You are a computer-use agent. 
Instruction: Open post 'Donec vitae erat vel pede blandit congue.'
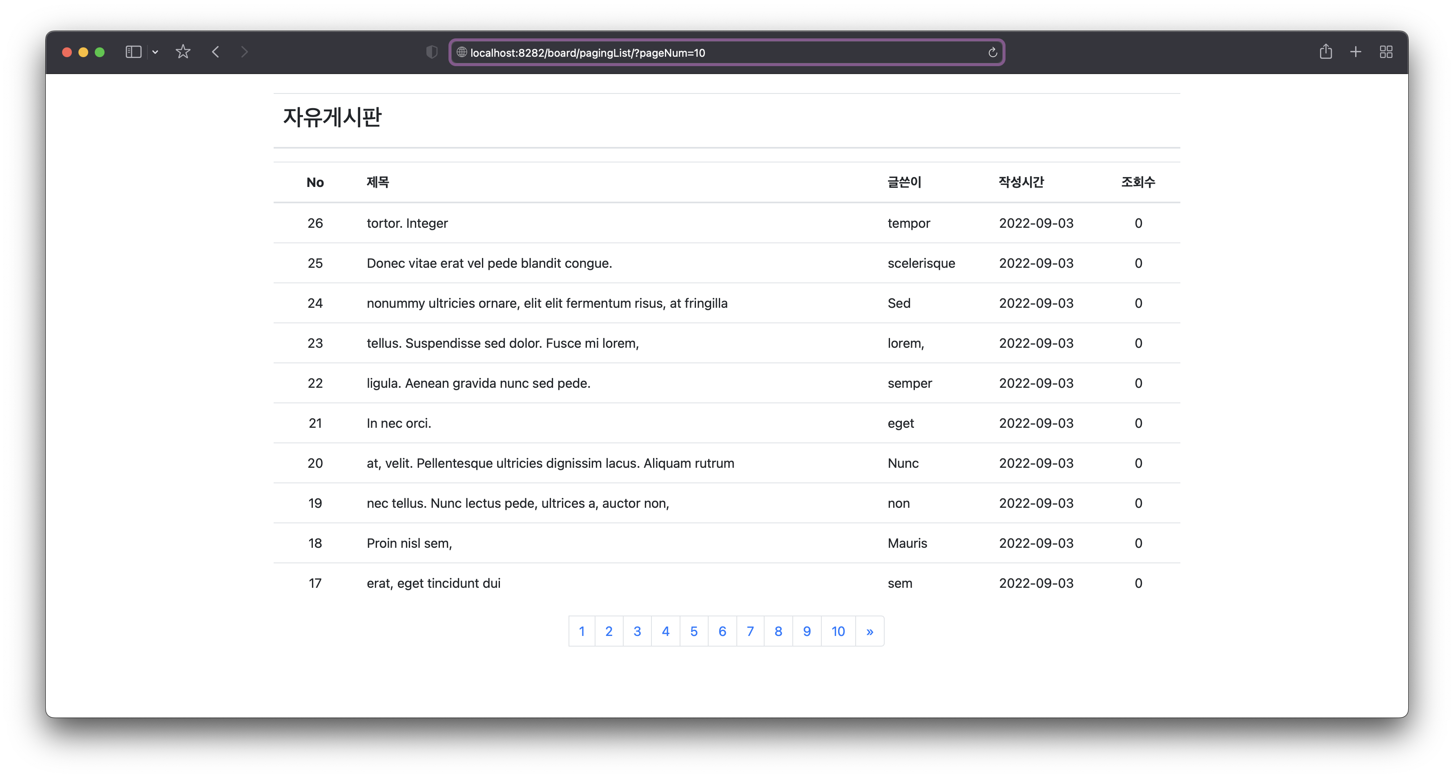489,263
